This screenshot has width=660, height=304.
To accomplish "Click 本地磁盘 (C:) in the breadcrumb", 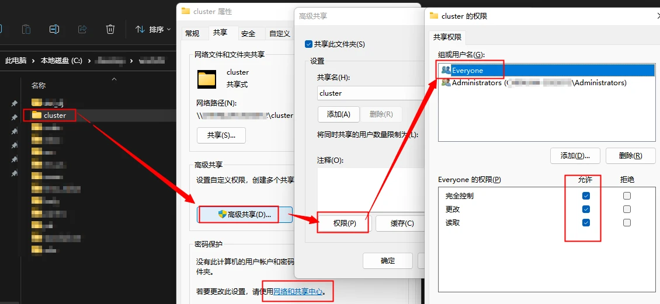I will coord(61,61).
